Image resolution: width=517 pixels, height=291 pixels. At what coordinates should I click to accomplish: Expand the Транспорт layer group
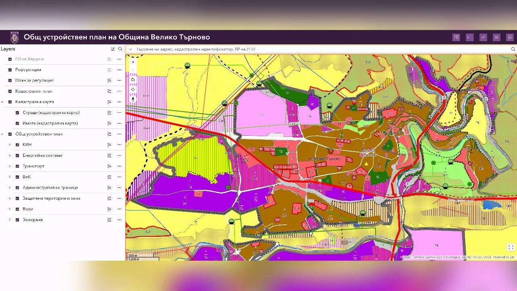click(x=10, y=166)
